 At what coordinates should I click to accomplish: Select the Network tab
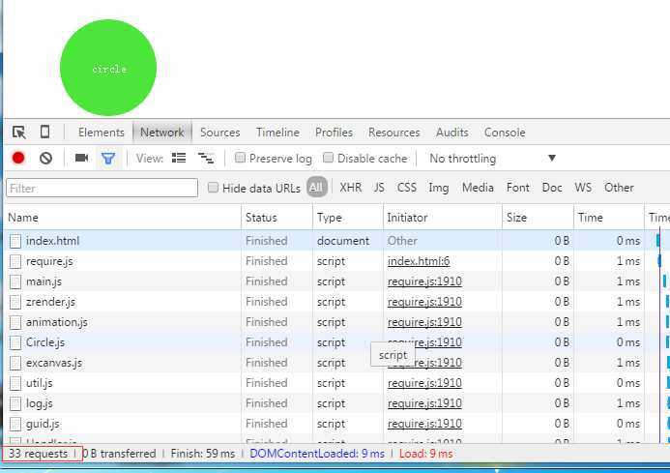click(162, 133)
